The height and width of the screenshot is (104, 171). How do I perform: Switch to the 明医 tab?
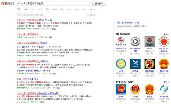62,9
